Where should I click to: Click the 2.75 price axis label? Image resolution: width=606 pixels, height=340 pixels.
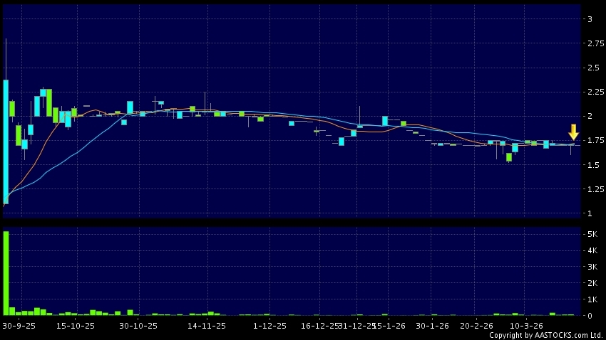click(595, 44)
